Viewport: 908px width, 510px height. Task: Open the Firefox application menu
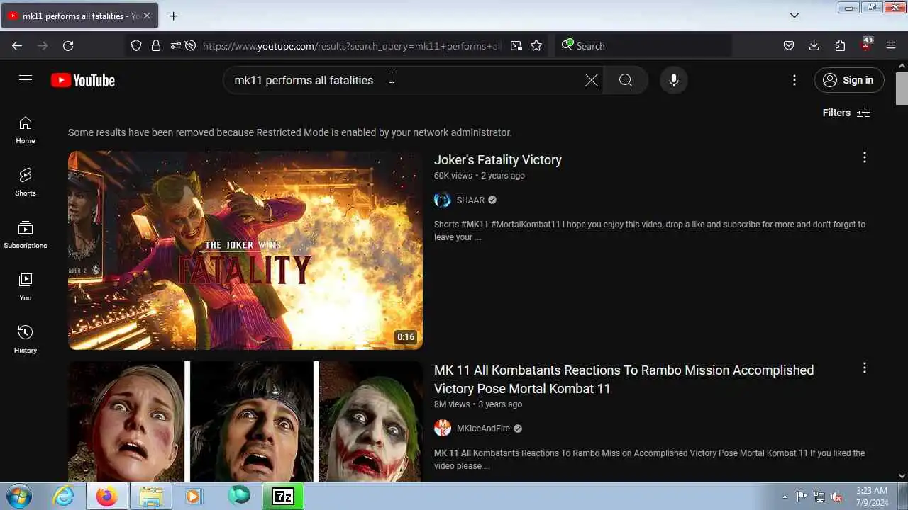891,46
